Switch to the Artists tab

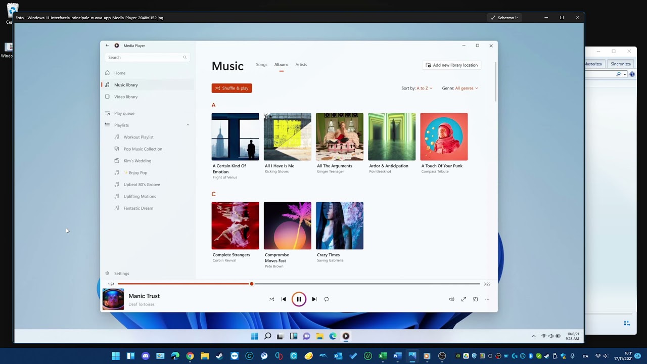[x=301, y=65]
